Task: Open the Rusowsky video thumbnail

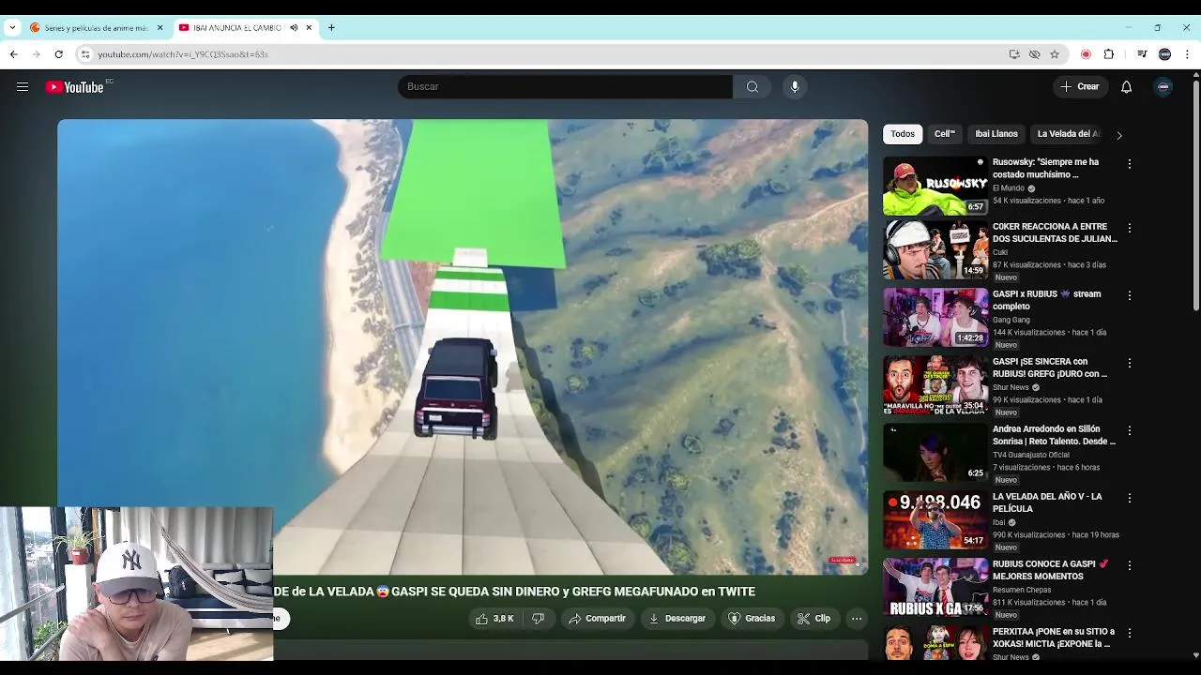Action: click(935, 185)
